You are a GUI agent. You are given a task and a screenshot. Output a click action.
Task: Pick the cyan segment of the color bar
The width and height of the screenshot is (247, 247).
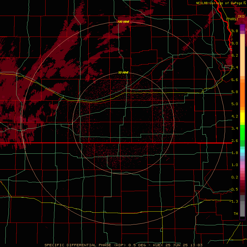click(242, 151)
